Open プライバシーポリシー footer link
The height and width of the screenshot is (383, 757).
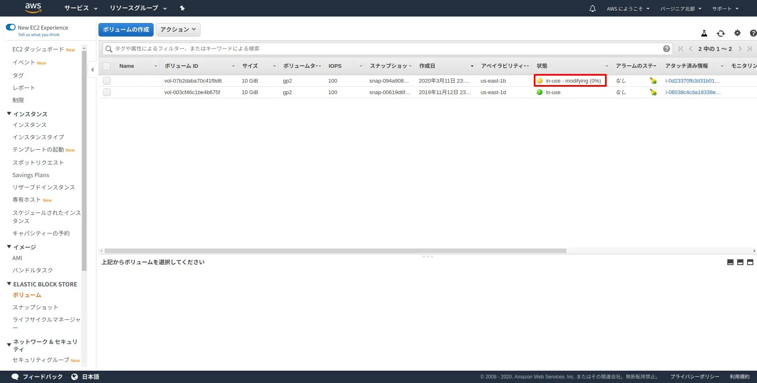point(695,377)
